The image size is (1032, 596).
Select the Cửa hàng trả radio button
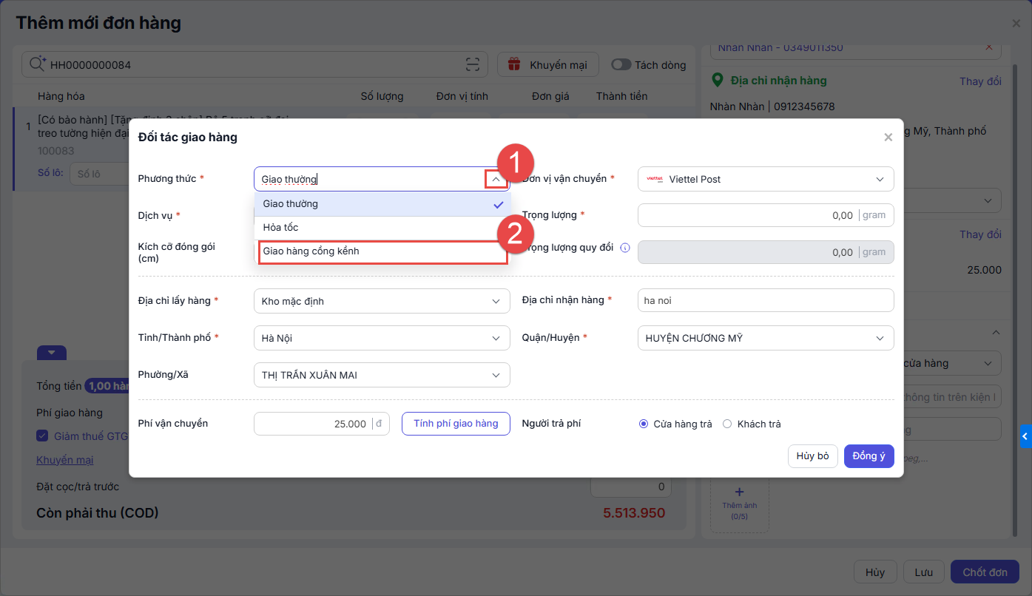pyautogui.click(x=643, y=424)
